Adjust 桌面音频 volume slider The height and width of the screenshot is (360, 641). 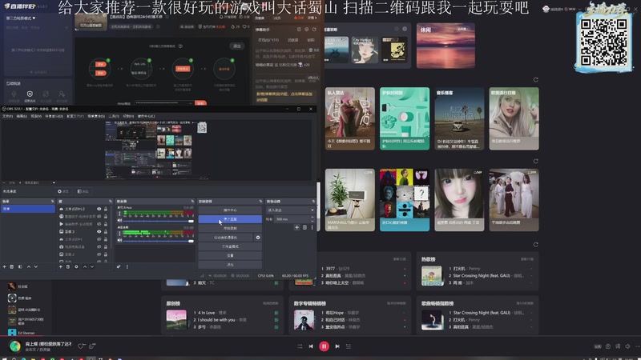click(159, 241)
